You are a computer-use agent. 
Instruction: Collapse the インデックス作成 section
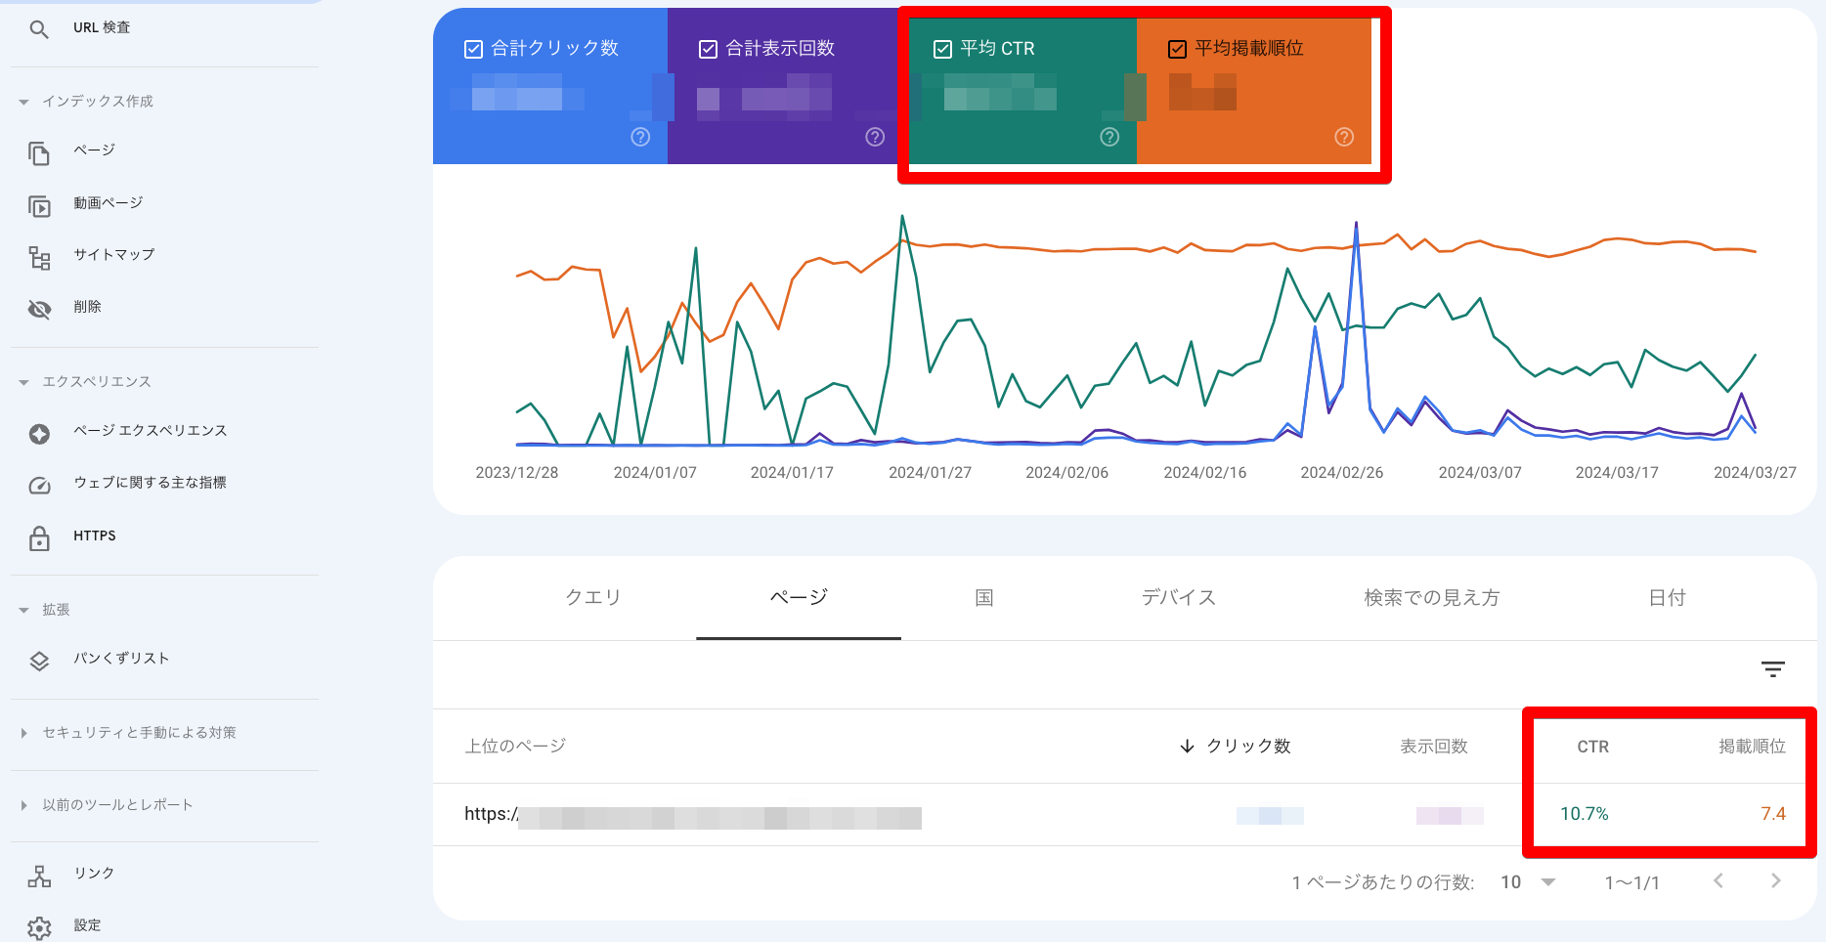click(x=23, y=102)
